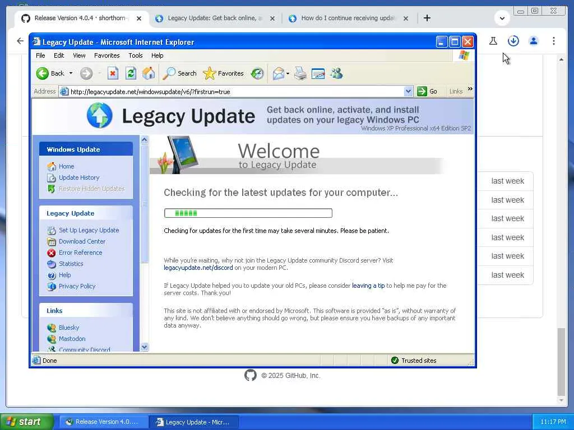574x430 pixels.
Task: Switch to Legacy Update: Get back online tab
Action: (215, 18)
